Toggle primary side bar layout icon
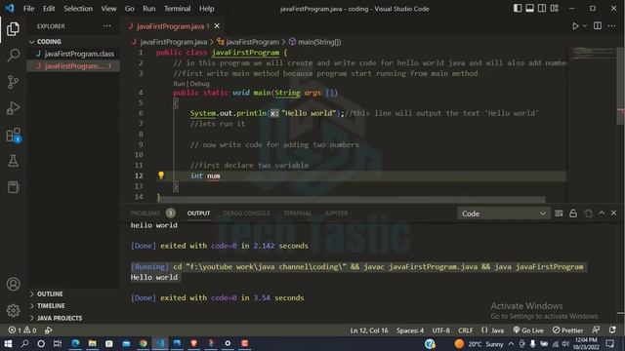 [518, 9]
